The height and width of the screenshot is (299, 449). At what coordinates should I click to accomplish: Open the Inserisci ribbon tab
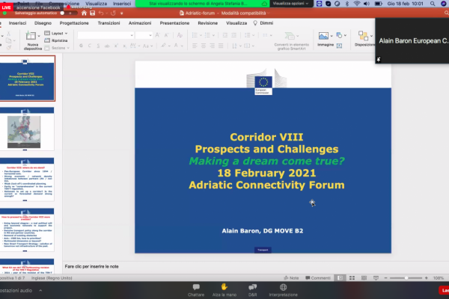click(x=17, y=23)
